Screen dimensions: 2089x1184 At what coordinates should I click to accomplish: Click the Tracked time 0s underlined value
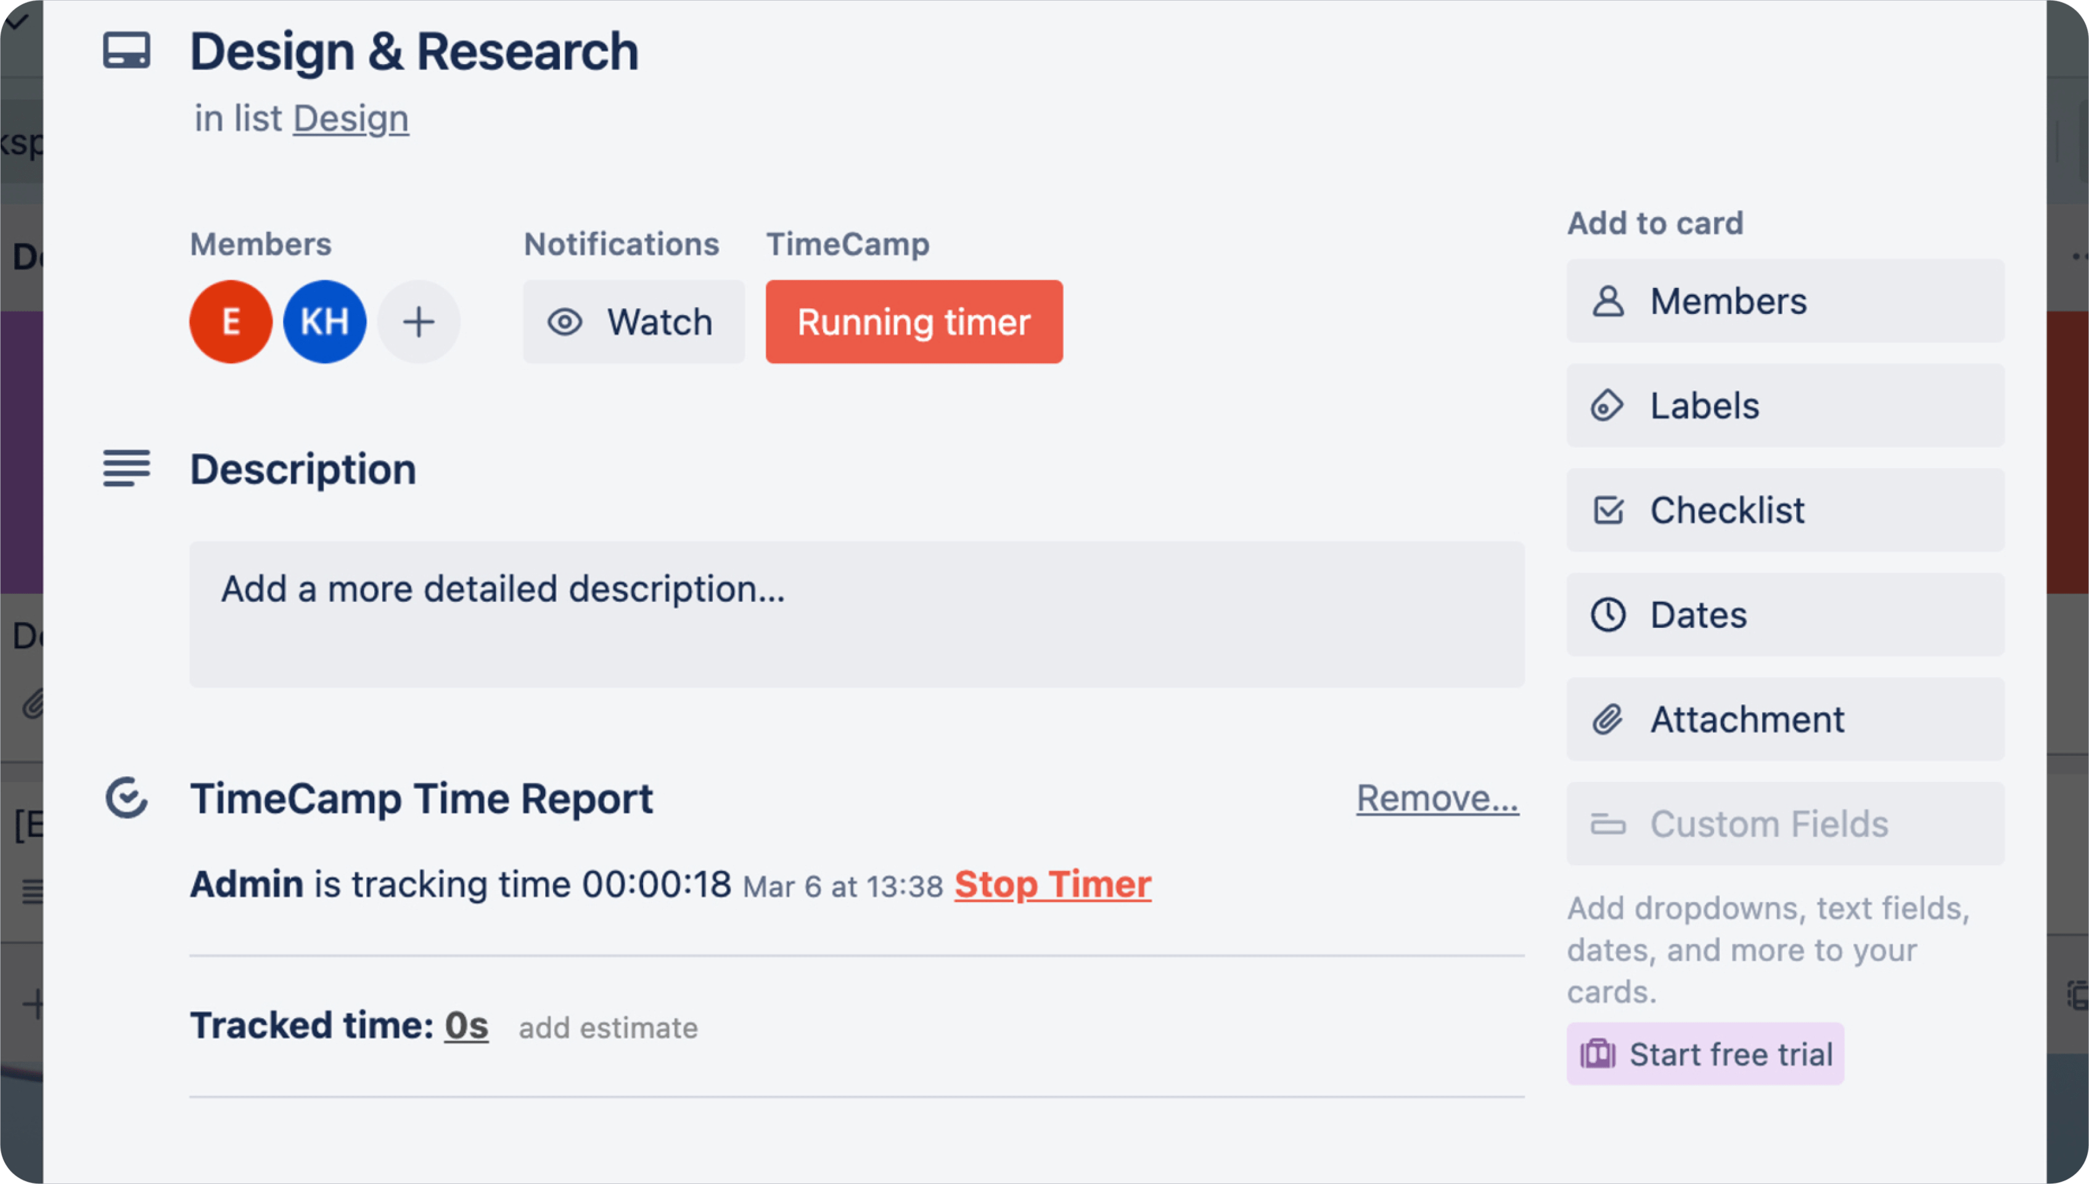coord(466,1025)
